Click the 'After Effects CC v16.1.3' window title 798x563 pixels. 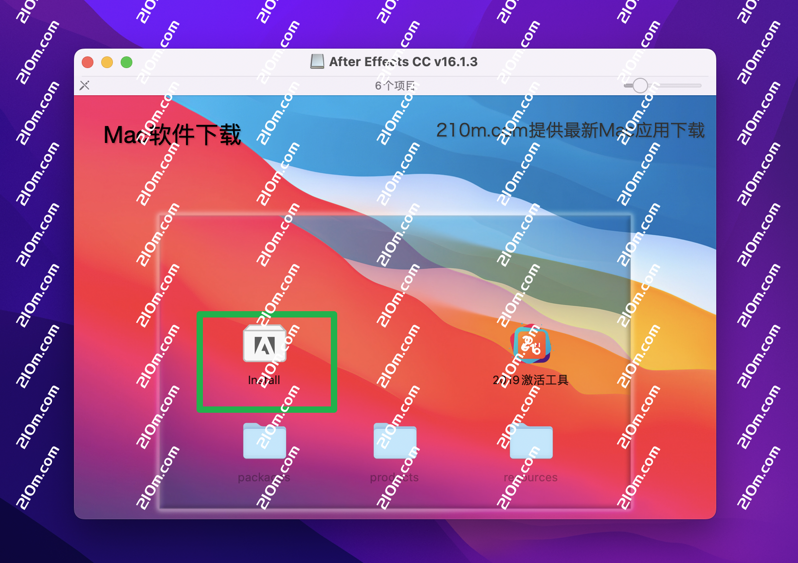coord(403,62)
